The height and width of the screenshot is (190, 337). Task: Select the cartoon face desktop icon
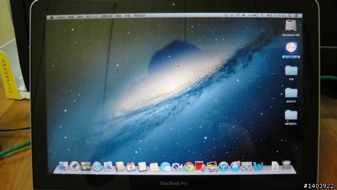point(291,48)
